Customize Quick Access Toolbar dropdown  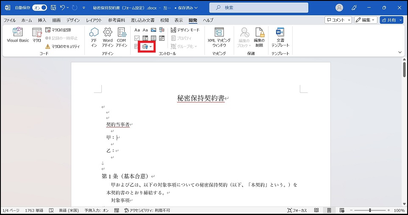[x=84, y=8]
